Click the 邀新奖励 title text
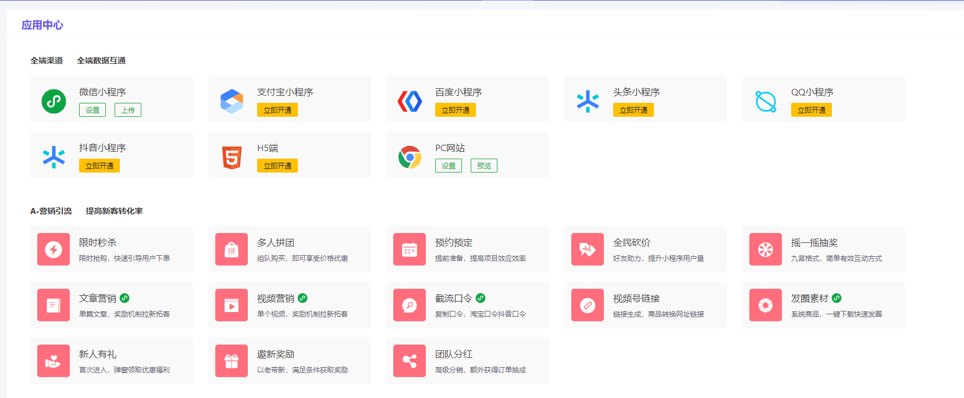The width and height of the screenshot is (964, 398). click(x=276, y=354)
